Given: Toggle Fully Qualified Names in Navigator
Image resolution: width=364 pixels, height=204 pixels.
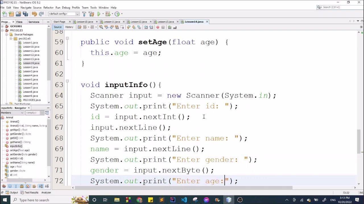Looking at the screenshot, I should pyautogui.click(x=34, y=186).
